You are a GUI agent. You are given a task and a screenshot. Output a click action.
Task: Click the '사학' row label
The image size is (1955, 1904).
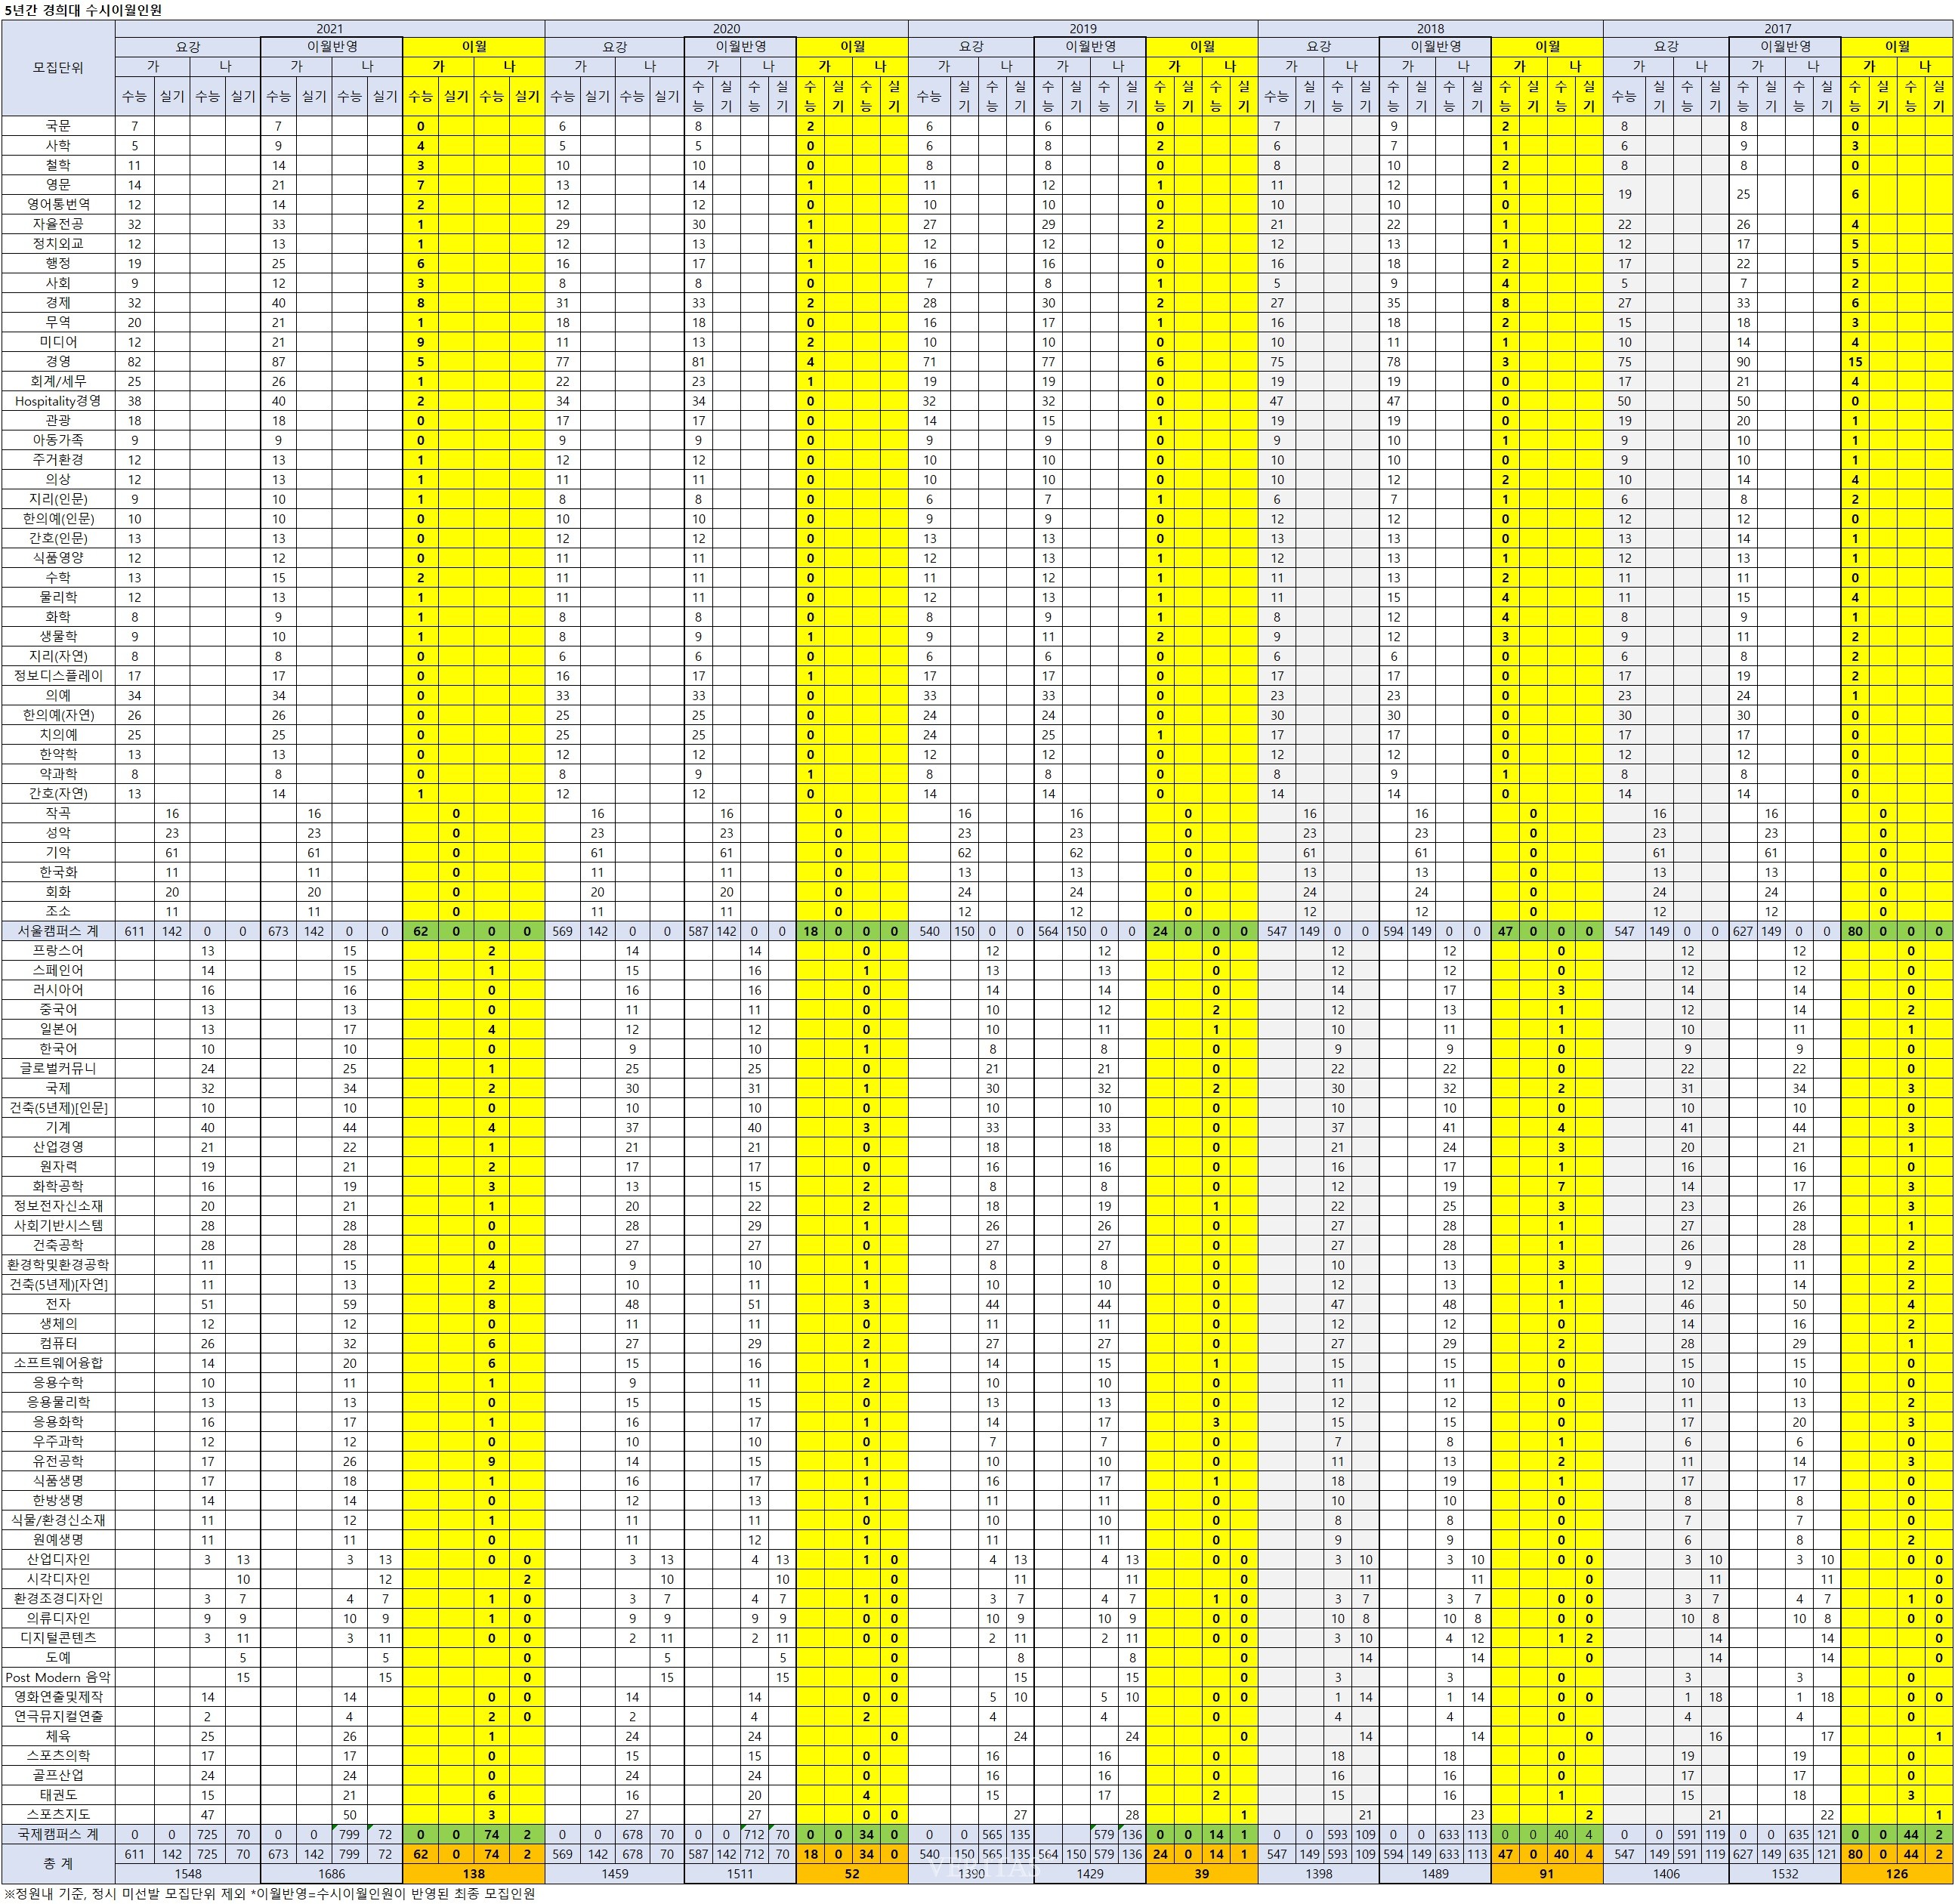click(x=58, y=146)
